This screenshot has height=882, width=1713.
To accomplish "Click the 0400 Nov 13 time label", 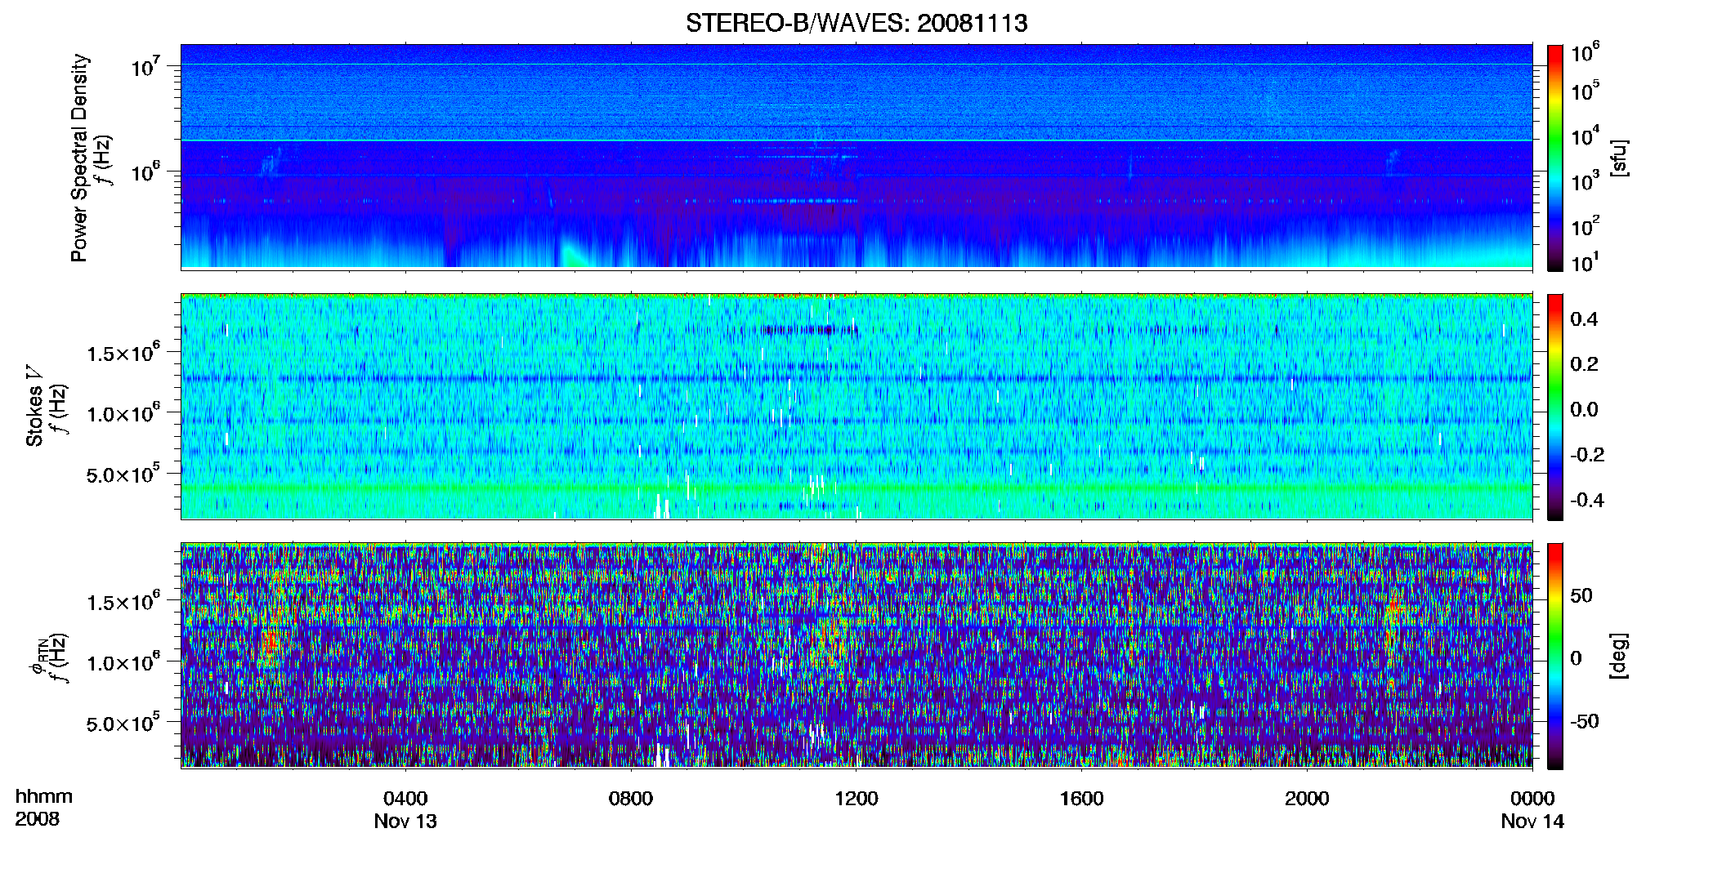I will coord(405,809).
